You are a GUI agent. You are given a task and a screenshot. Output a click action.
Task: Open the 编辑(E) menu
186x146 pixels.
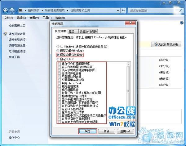pyautogui.click(x=21, y=18)
